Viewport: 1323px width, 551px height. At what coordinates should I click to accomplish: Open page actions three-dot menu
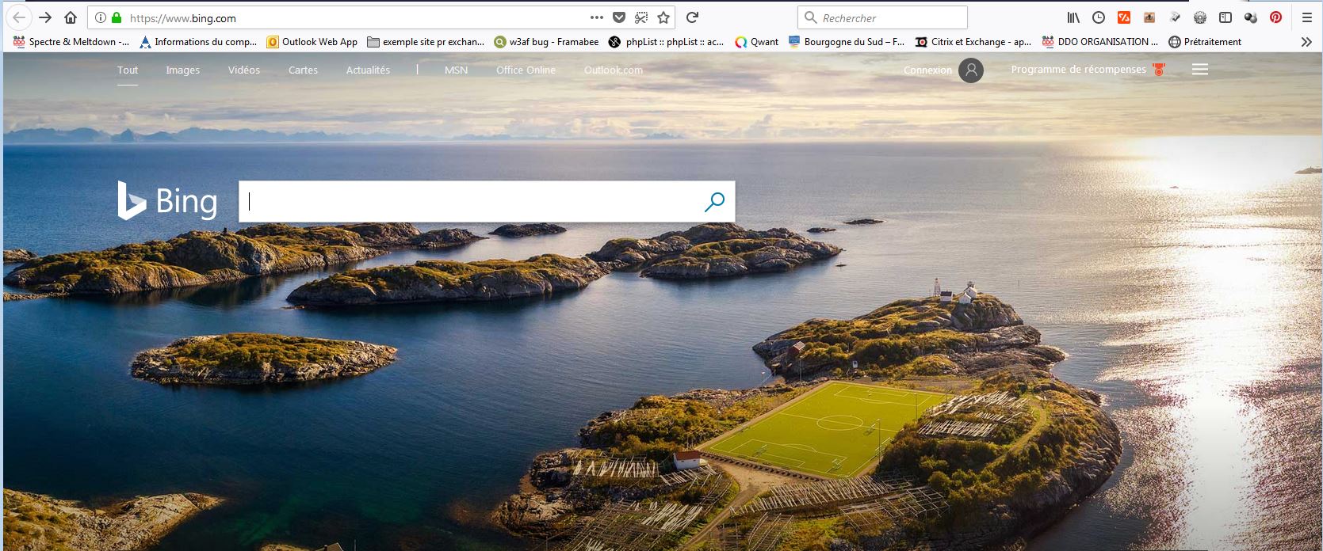tap(596, 17)
